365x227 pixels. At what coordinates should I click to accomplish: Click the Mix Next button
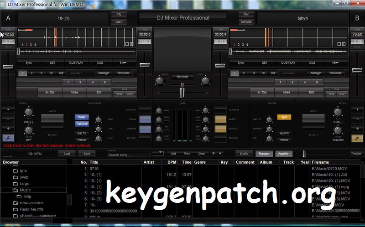pos(182,77)
